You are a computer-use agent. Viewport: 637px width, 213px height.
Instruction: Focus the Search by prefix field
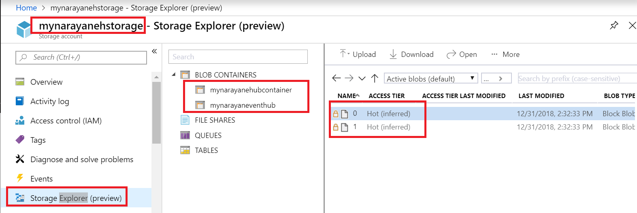point(577,78)
